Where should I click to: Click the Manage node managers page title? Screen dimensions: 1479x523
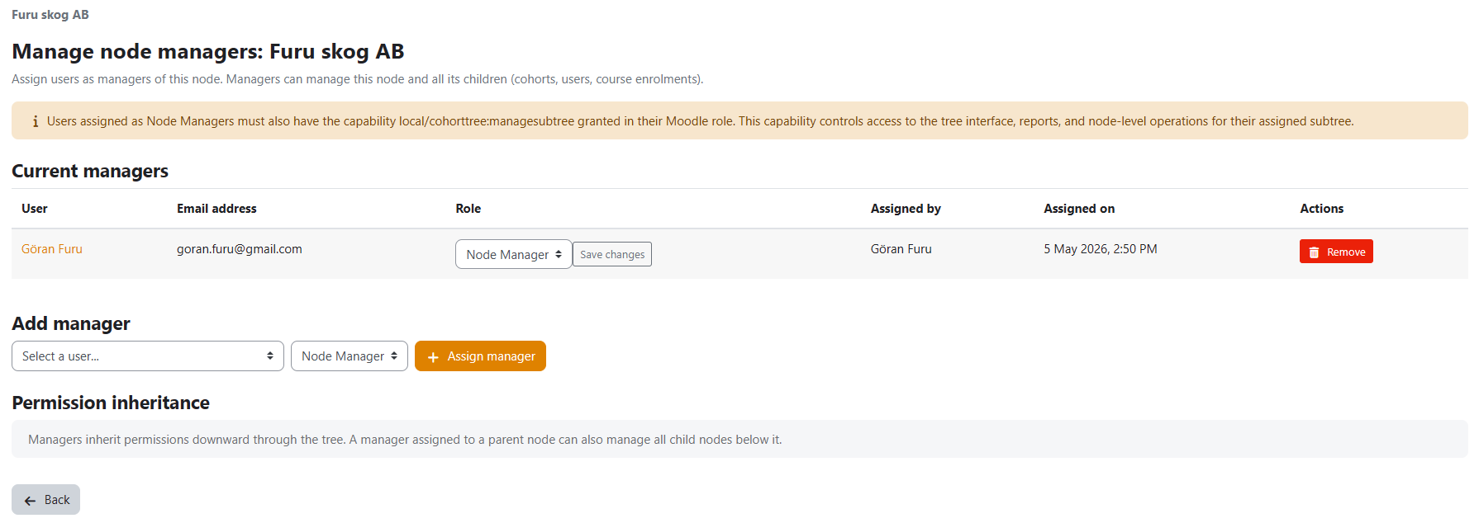coord(208,51)
